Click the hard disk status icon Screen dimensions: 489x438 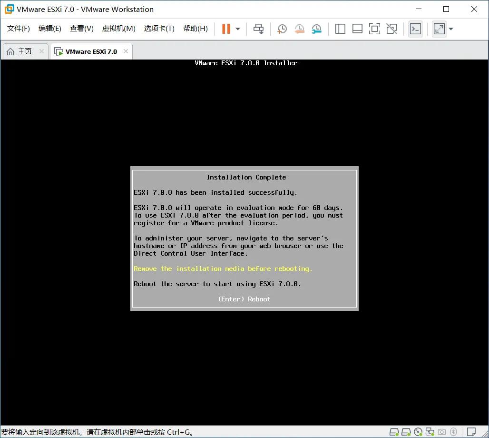393,432
